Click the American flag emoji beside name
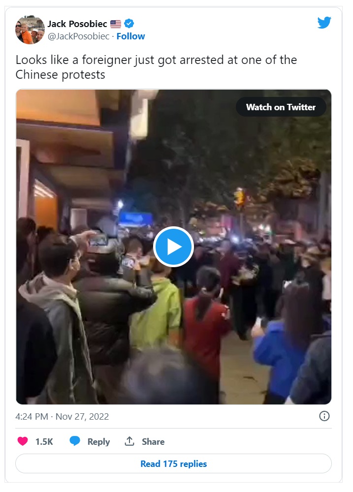The height and width of the screenshot is (492, 353). coord(116,24)
